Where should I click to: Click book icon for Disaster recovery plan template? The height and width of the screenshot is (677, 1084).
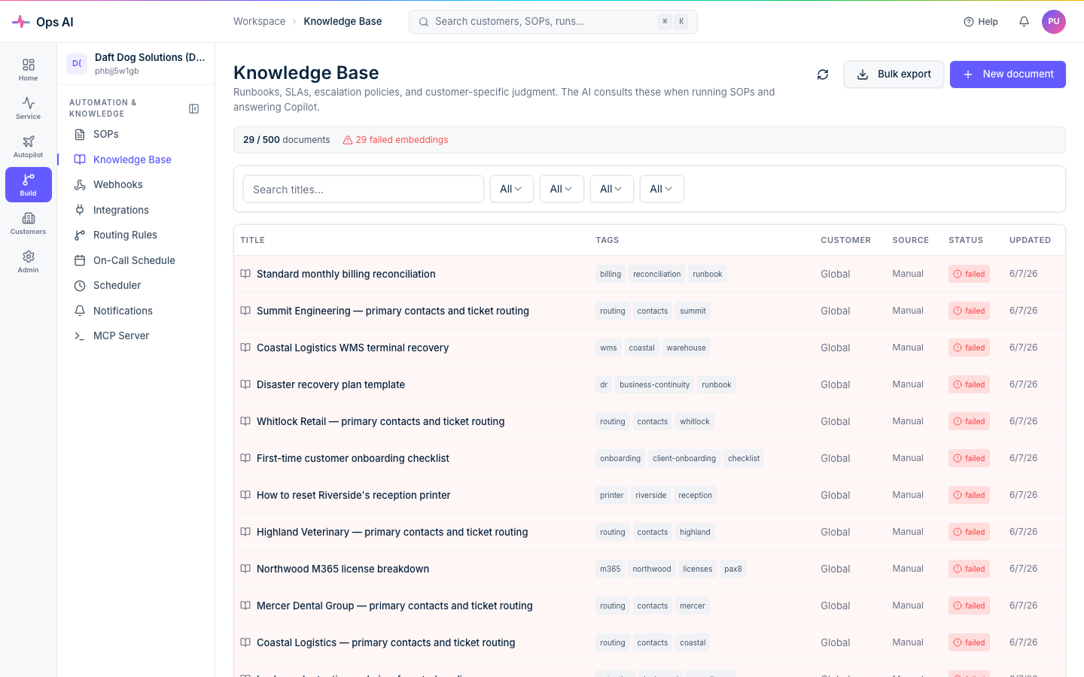[245, 384]
